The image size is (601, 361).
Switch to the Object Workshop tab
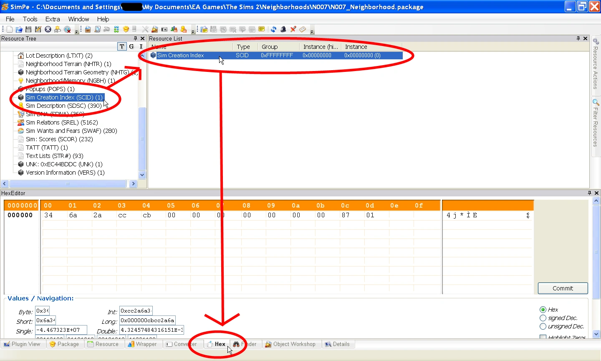point(290,344)
